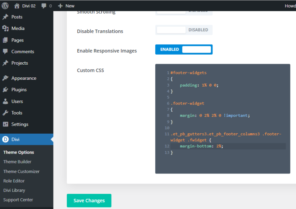Click the Media icon in sidebar
This screenshot has height=209, width=296.
click(x=6, y=28)
